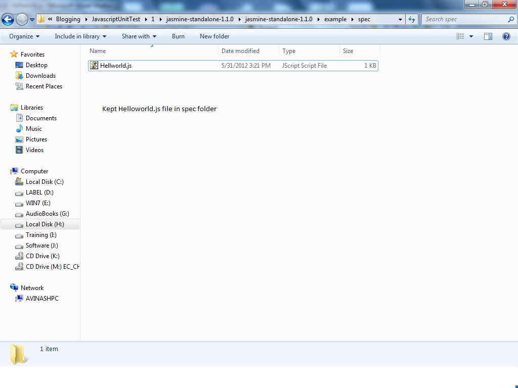Click the Search spec input field
This screenshot has width=518, height=388.
tap(465, 19)
